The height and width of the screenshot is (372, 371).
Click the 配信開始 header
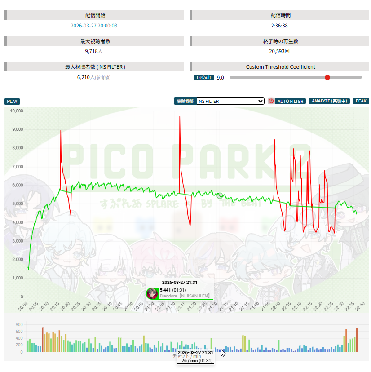[x=94, y=15]
